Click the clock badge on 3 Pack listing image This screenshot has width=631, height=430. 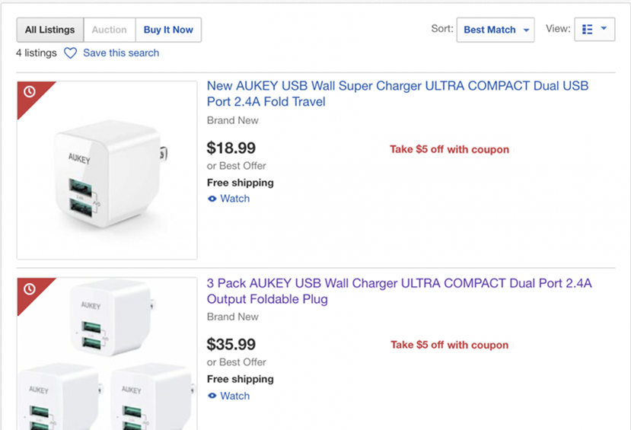30,289
